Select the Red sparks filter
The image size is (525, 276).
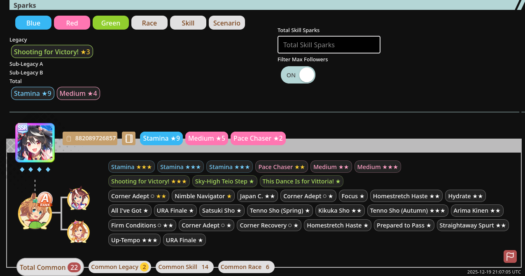72,23
